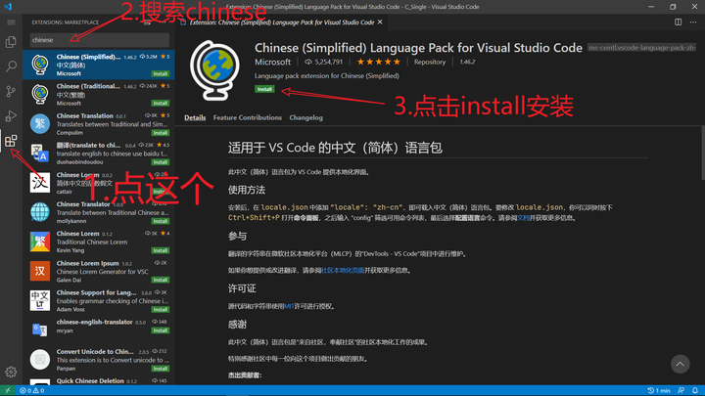Viewport: 705px width, 396px height.
Task: Open the Source Control view
Action: click(x=11, y=91)
